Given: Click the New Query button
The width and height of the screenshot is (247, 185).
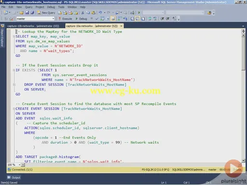Looking at the screenshot, I should (46, 13).
